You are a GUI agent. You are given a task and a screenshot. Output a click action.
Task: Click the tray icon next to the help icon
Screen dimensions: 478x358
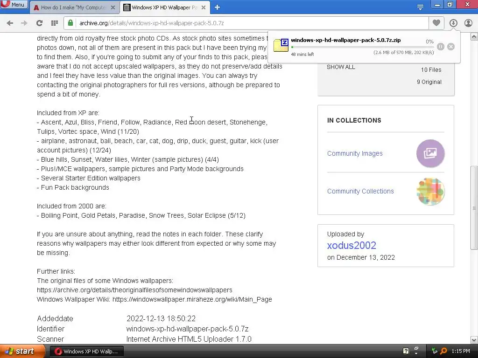click(416, 349)
